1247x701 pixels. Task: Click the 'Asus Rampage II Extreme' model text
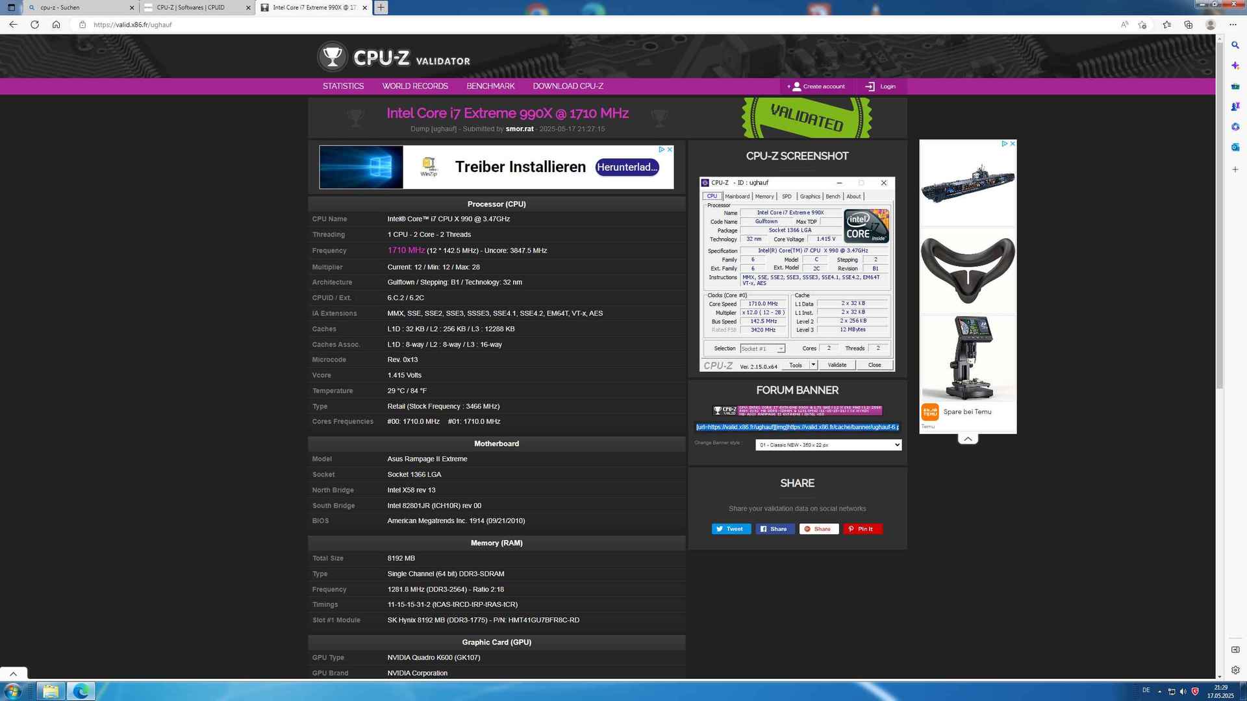427,459
